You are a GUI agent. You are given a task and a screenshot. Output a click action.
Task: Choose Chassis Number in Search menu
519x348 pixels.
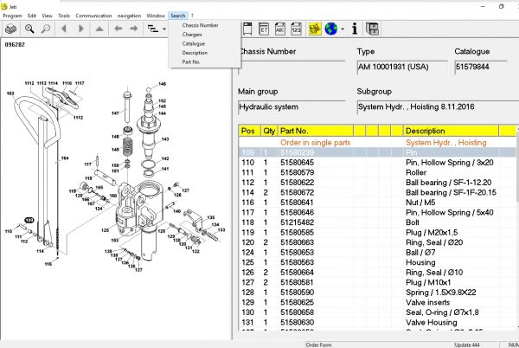click(x=201, y=25)
